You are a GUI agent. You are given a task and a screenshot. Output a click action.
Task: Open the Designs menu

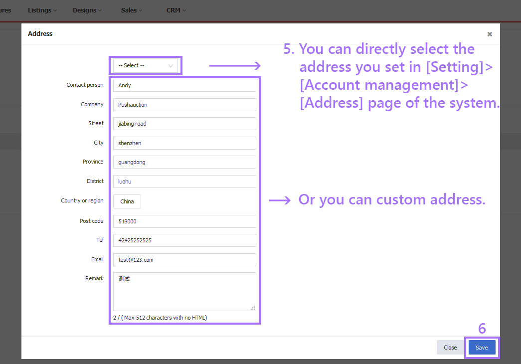coord(84,10)
